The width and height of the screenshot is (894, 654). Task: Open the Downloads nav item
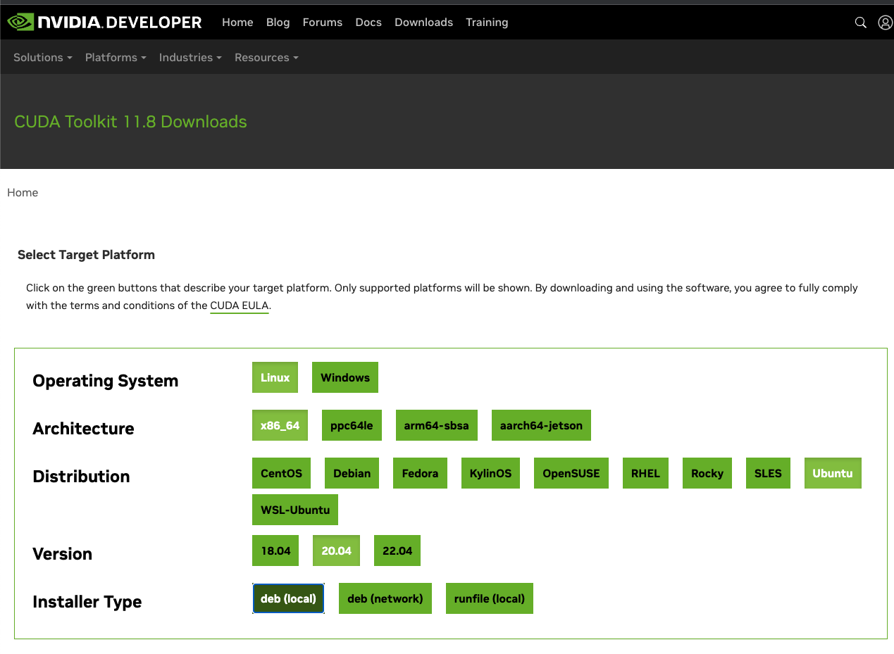pyautogui.click(x=423, y=23)
